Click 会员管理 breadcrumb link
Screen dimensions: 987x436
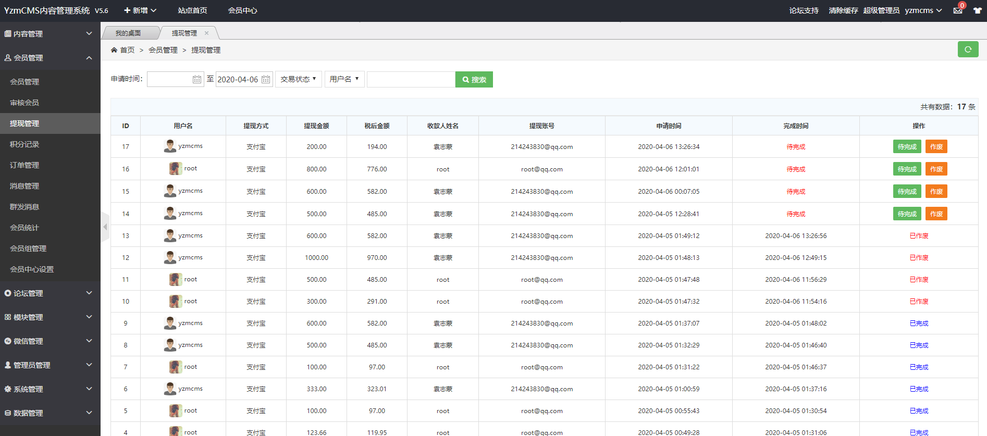pyautogui.click(x=163, y=50)
